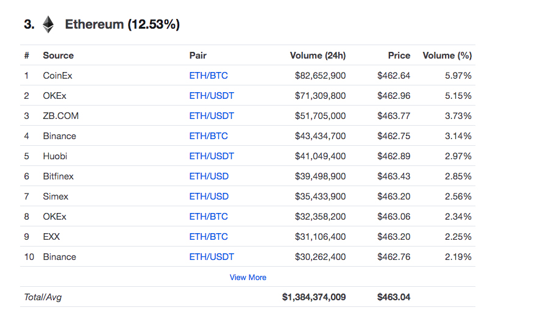
Task: Select the 2.19% volume share
Action: pyautogui.click(x=458, y=257)
